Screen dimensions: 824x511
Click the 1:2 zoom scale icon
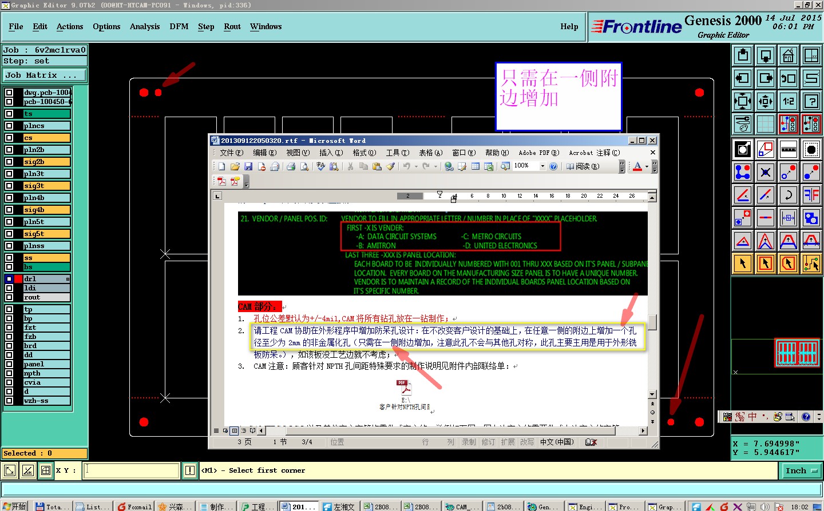click(x=789, y=101)
